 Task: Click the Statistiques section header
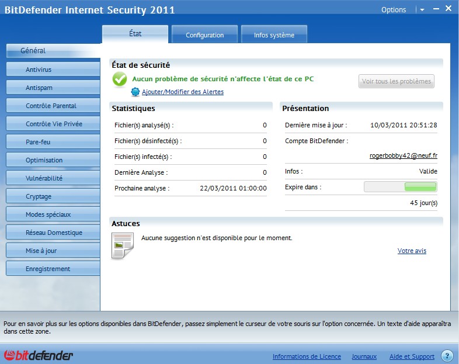(134, 108)
